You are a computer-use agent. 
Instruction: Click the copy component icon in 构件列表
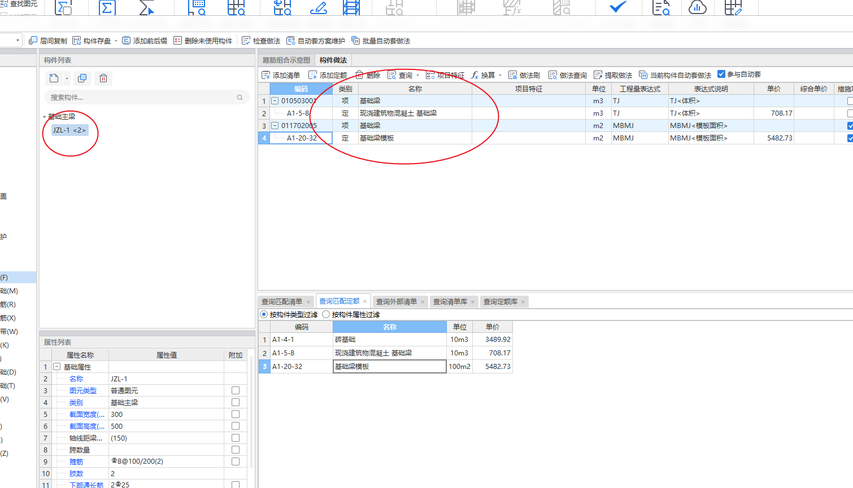tap(82, 78)
